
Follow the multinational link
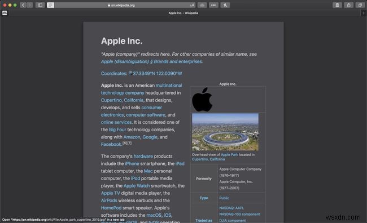tap(169, 86)
